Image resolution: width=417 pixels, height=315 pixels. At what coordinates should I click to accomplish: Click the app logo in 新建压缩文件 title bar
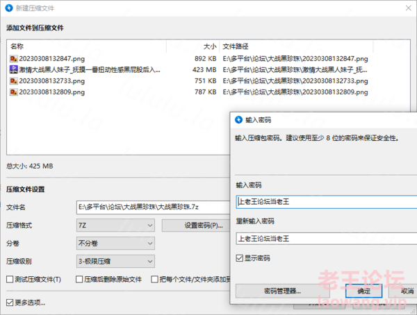point(9,8)
